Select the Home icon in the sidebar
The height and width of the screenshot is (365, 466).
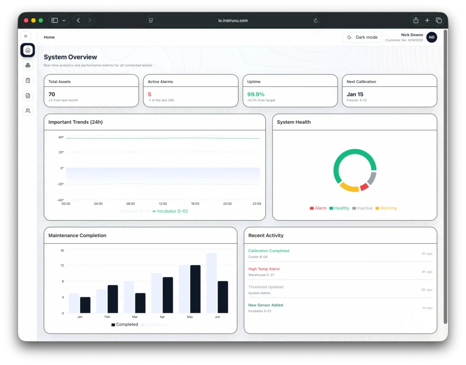tap(27, 50)
